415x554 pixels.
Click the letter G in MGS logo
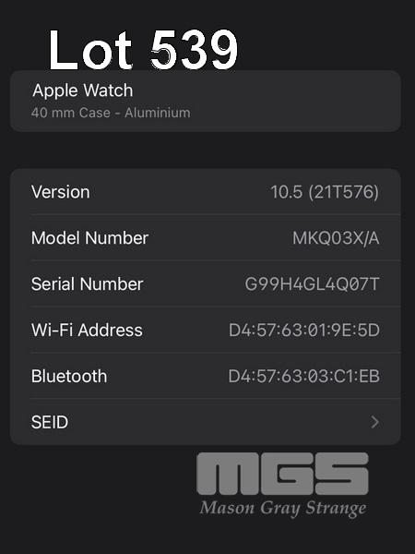(x=287, y=474)
